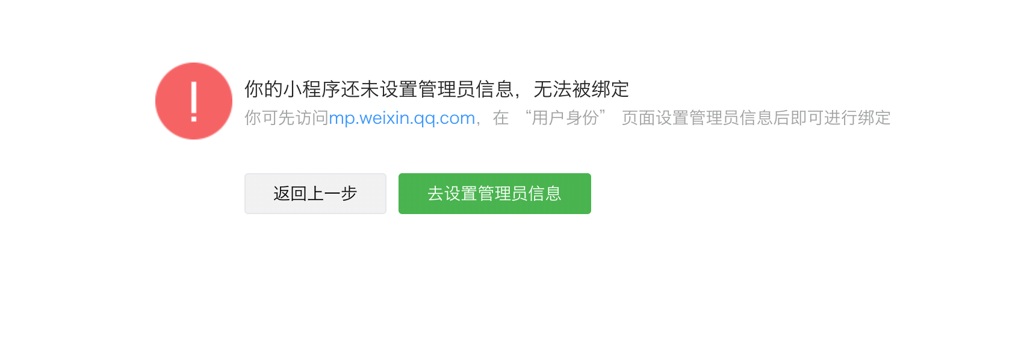Click 即可进行绑定 in the gray description
This screenshot has height=356, width=1027.
840,118
